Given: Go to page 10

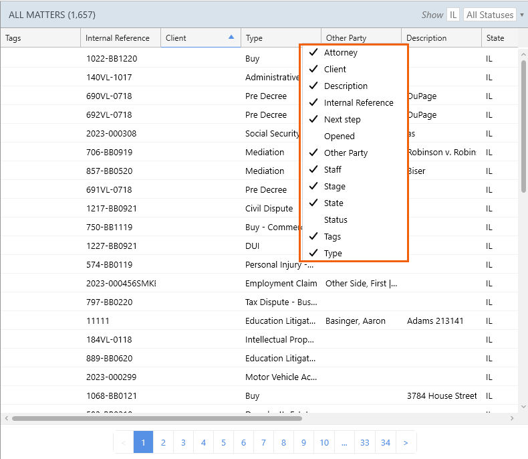Looking at the screenshot, I should pos(324,442).
